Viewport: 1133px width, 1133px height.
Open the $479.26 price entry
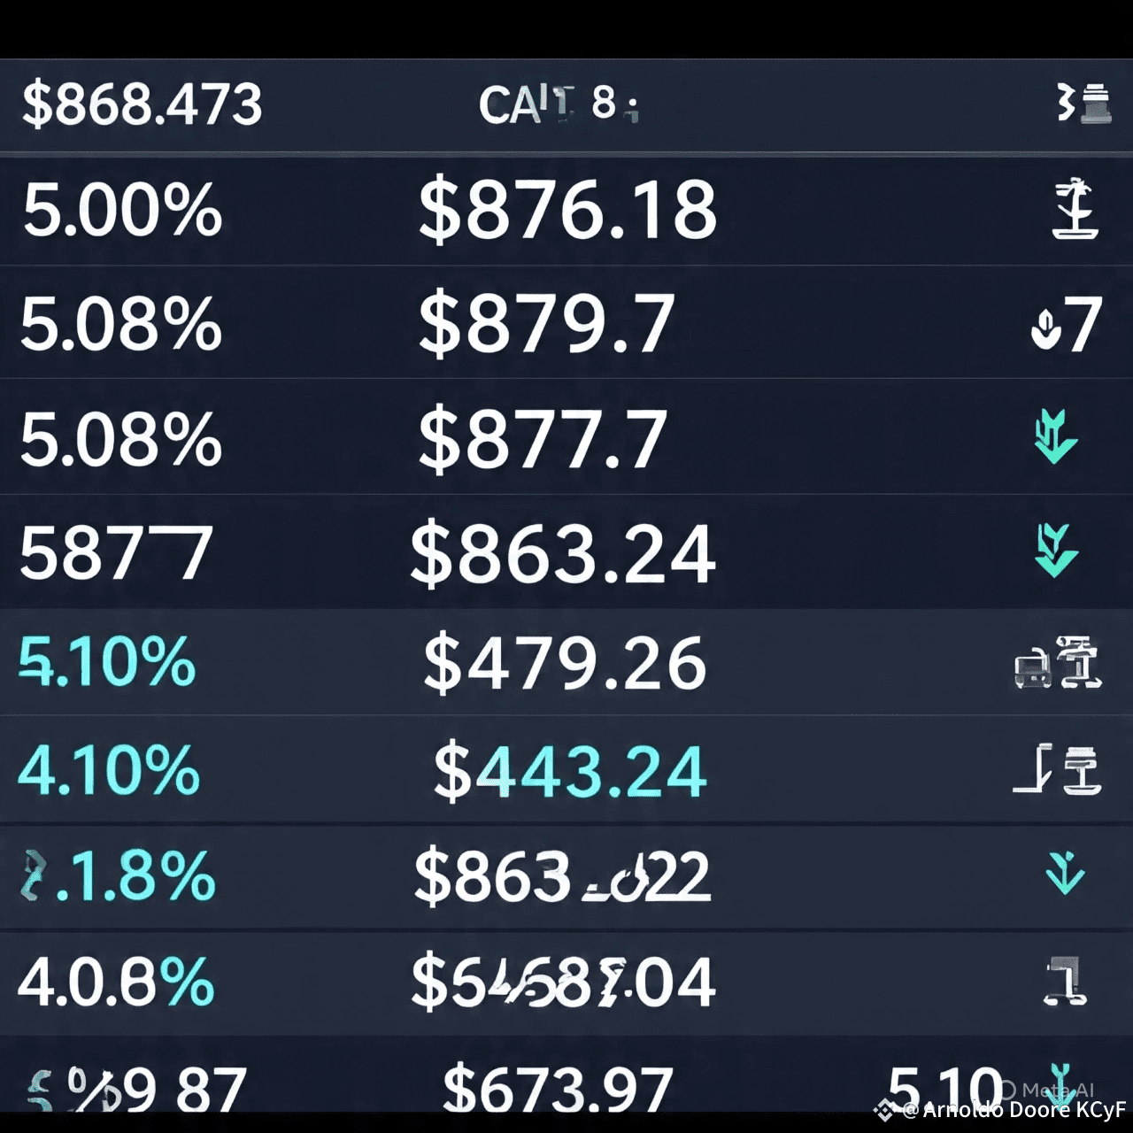565,664
